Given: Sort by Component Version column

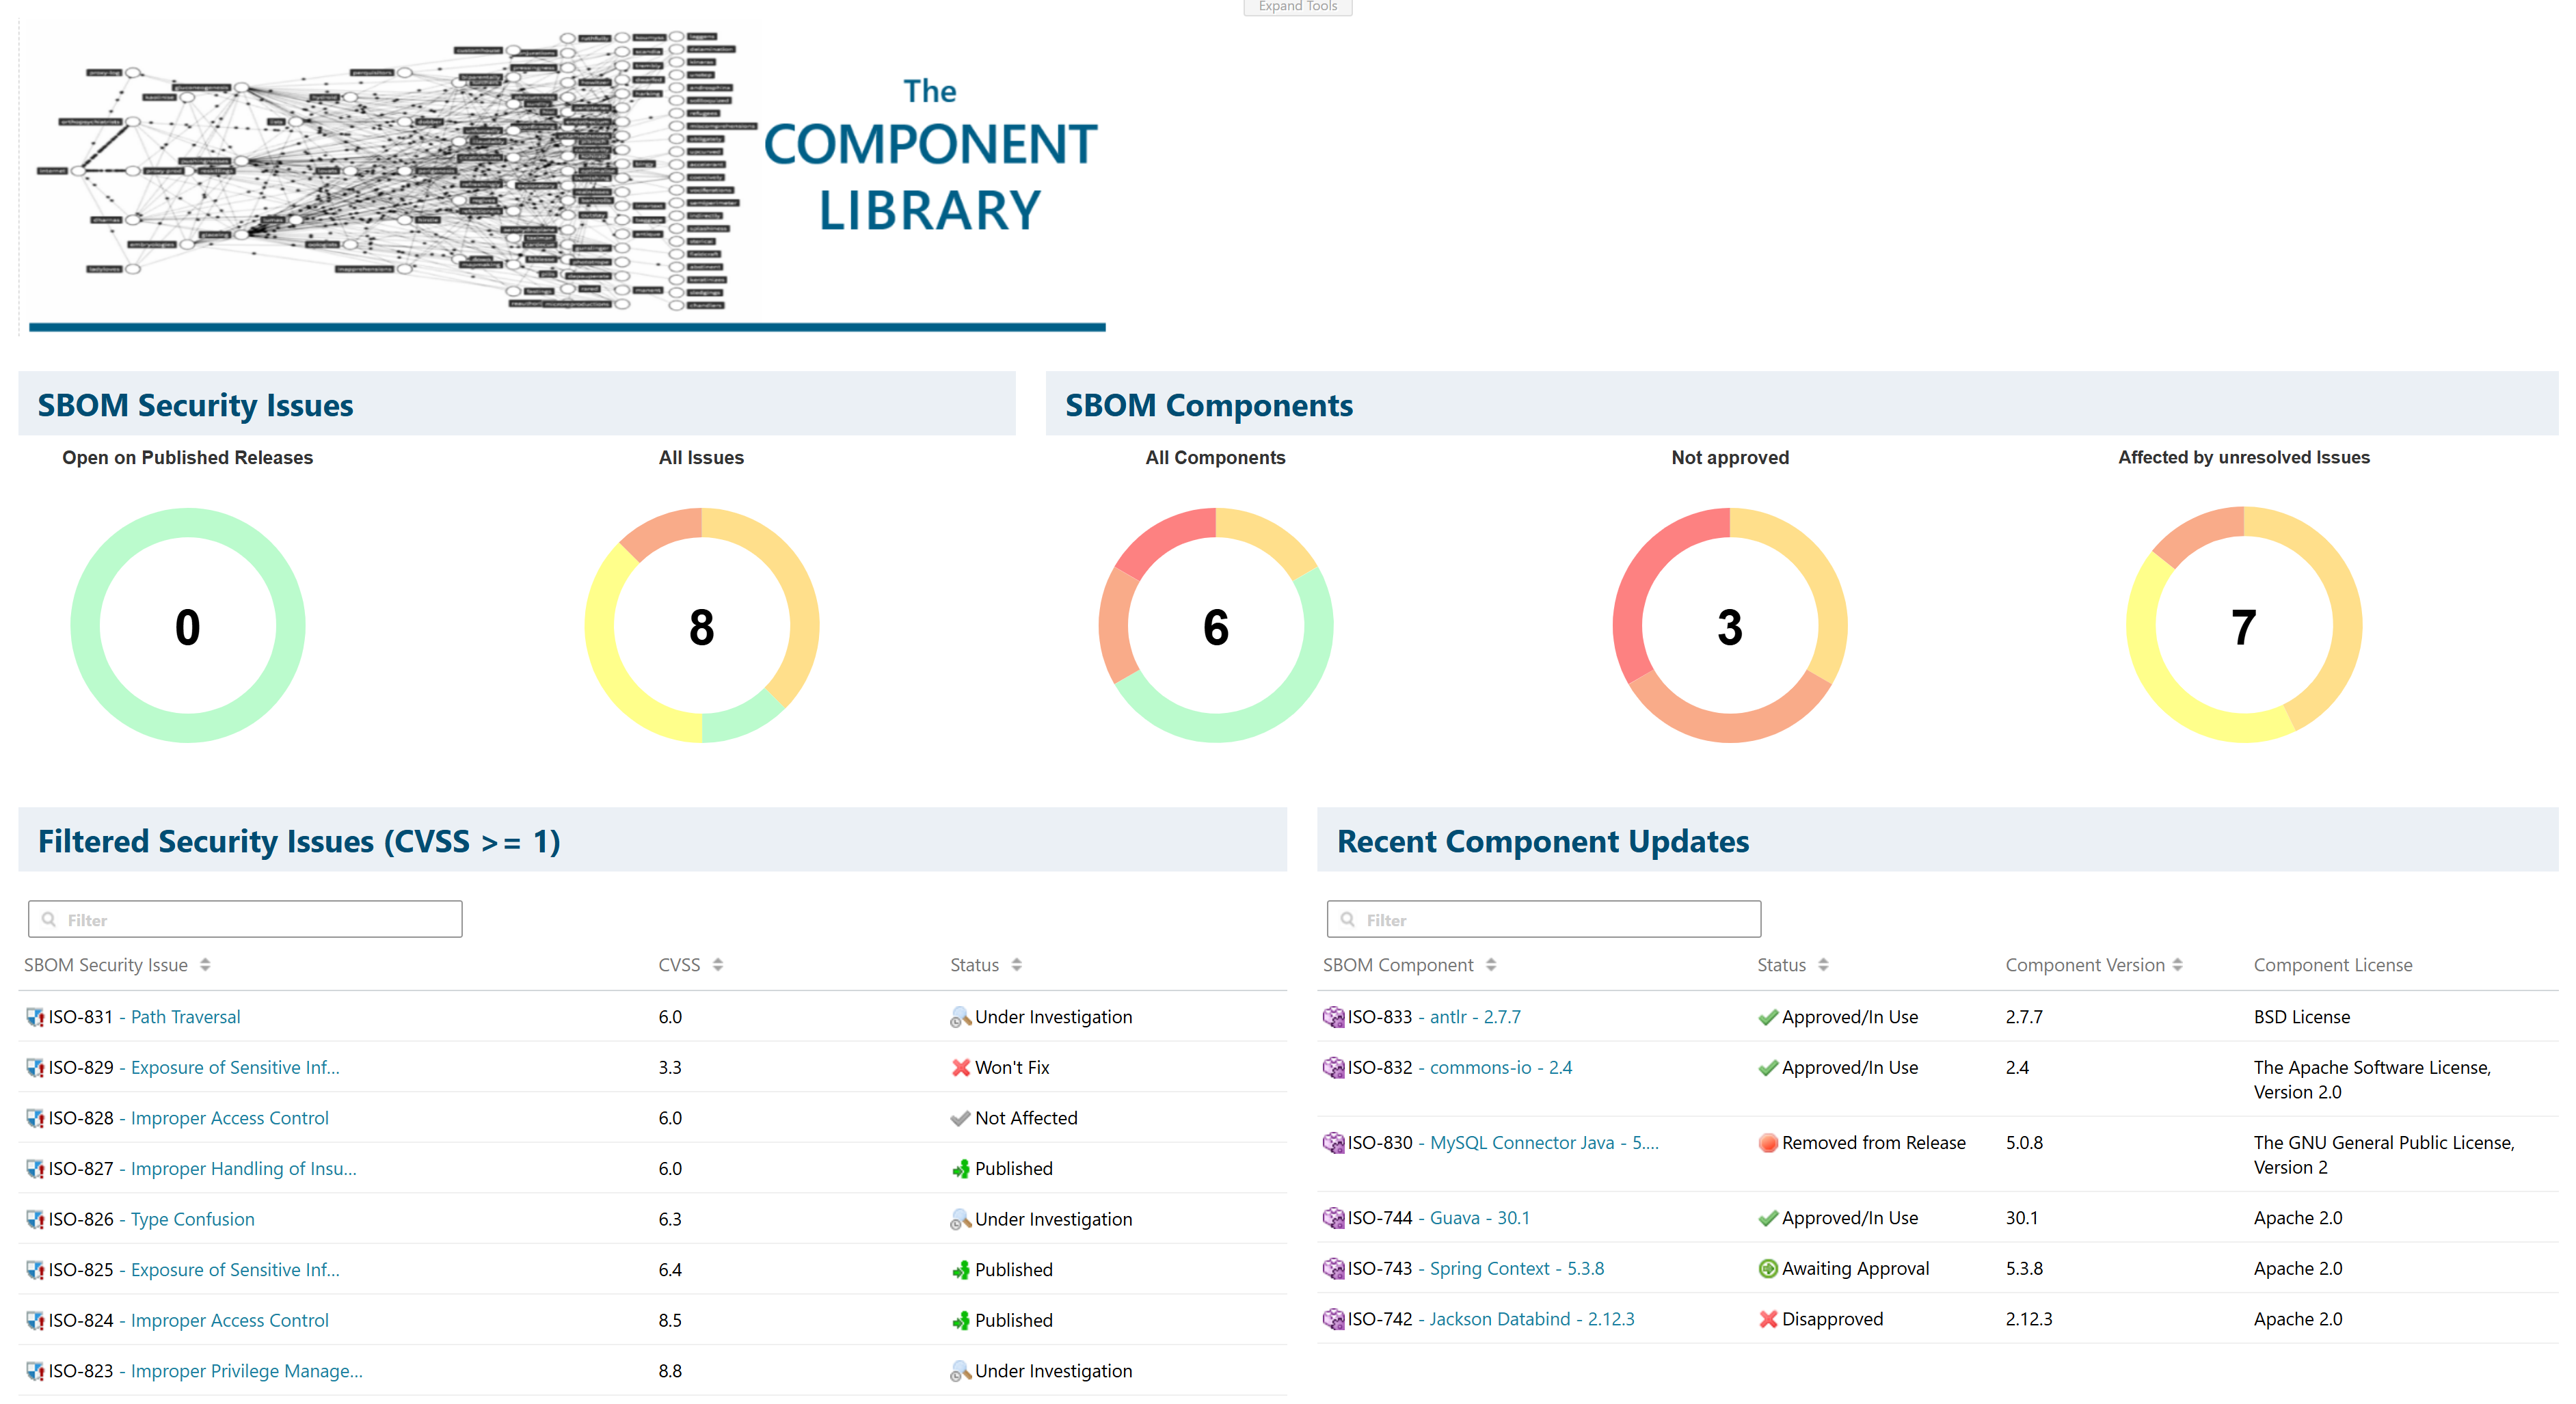Looking at the screenshot, I should 2177,965.
